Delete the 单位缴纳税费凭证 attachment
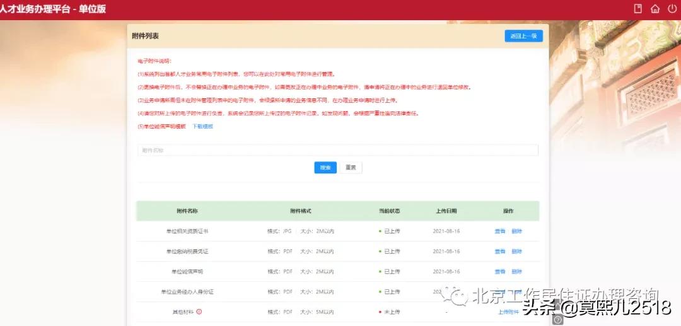Screen dimensions: 681x326 (x=517, y=252)
